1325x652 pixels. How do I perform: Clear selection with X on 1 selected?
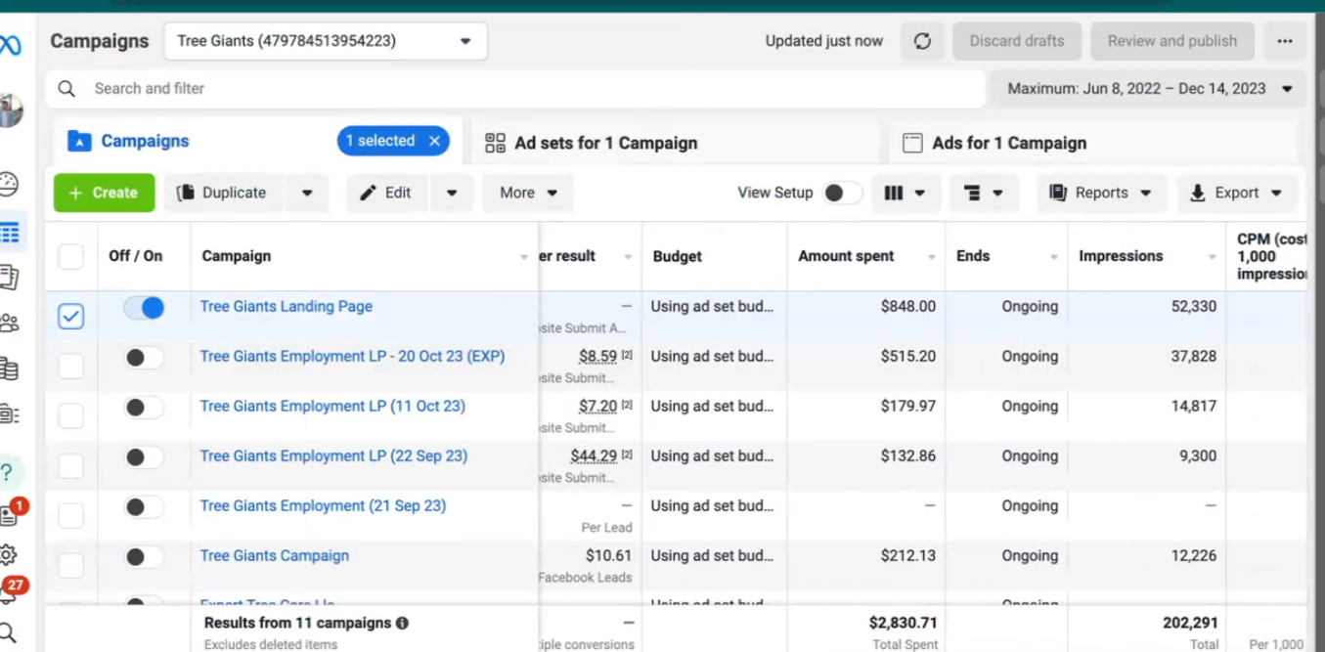pos(435,141)
